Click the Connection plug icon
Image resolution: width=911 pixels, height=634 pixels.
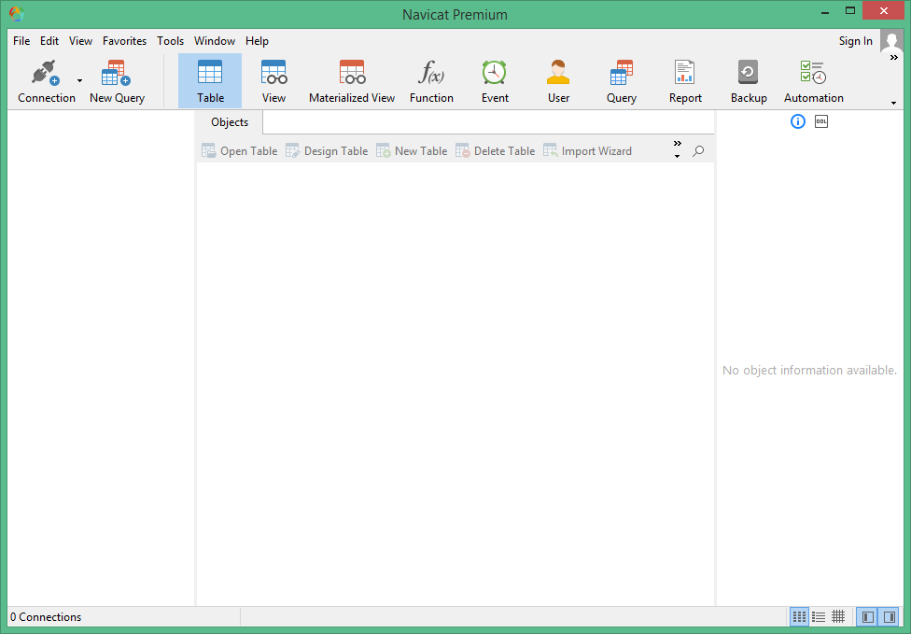47,73
